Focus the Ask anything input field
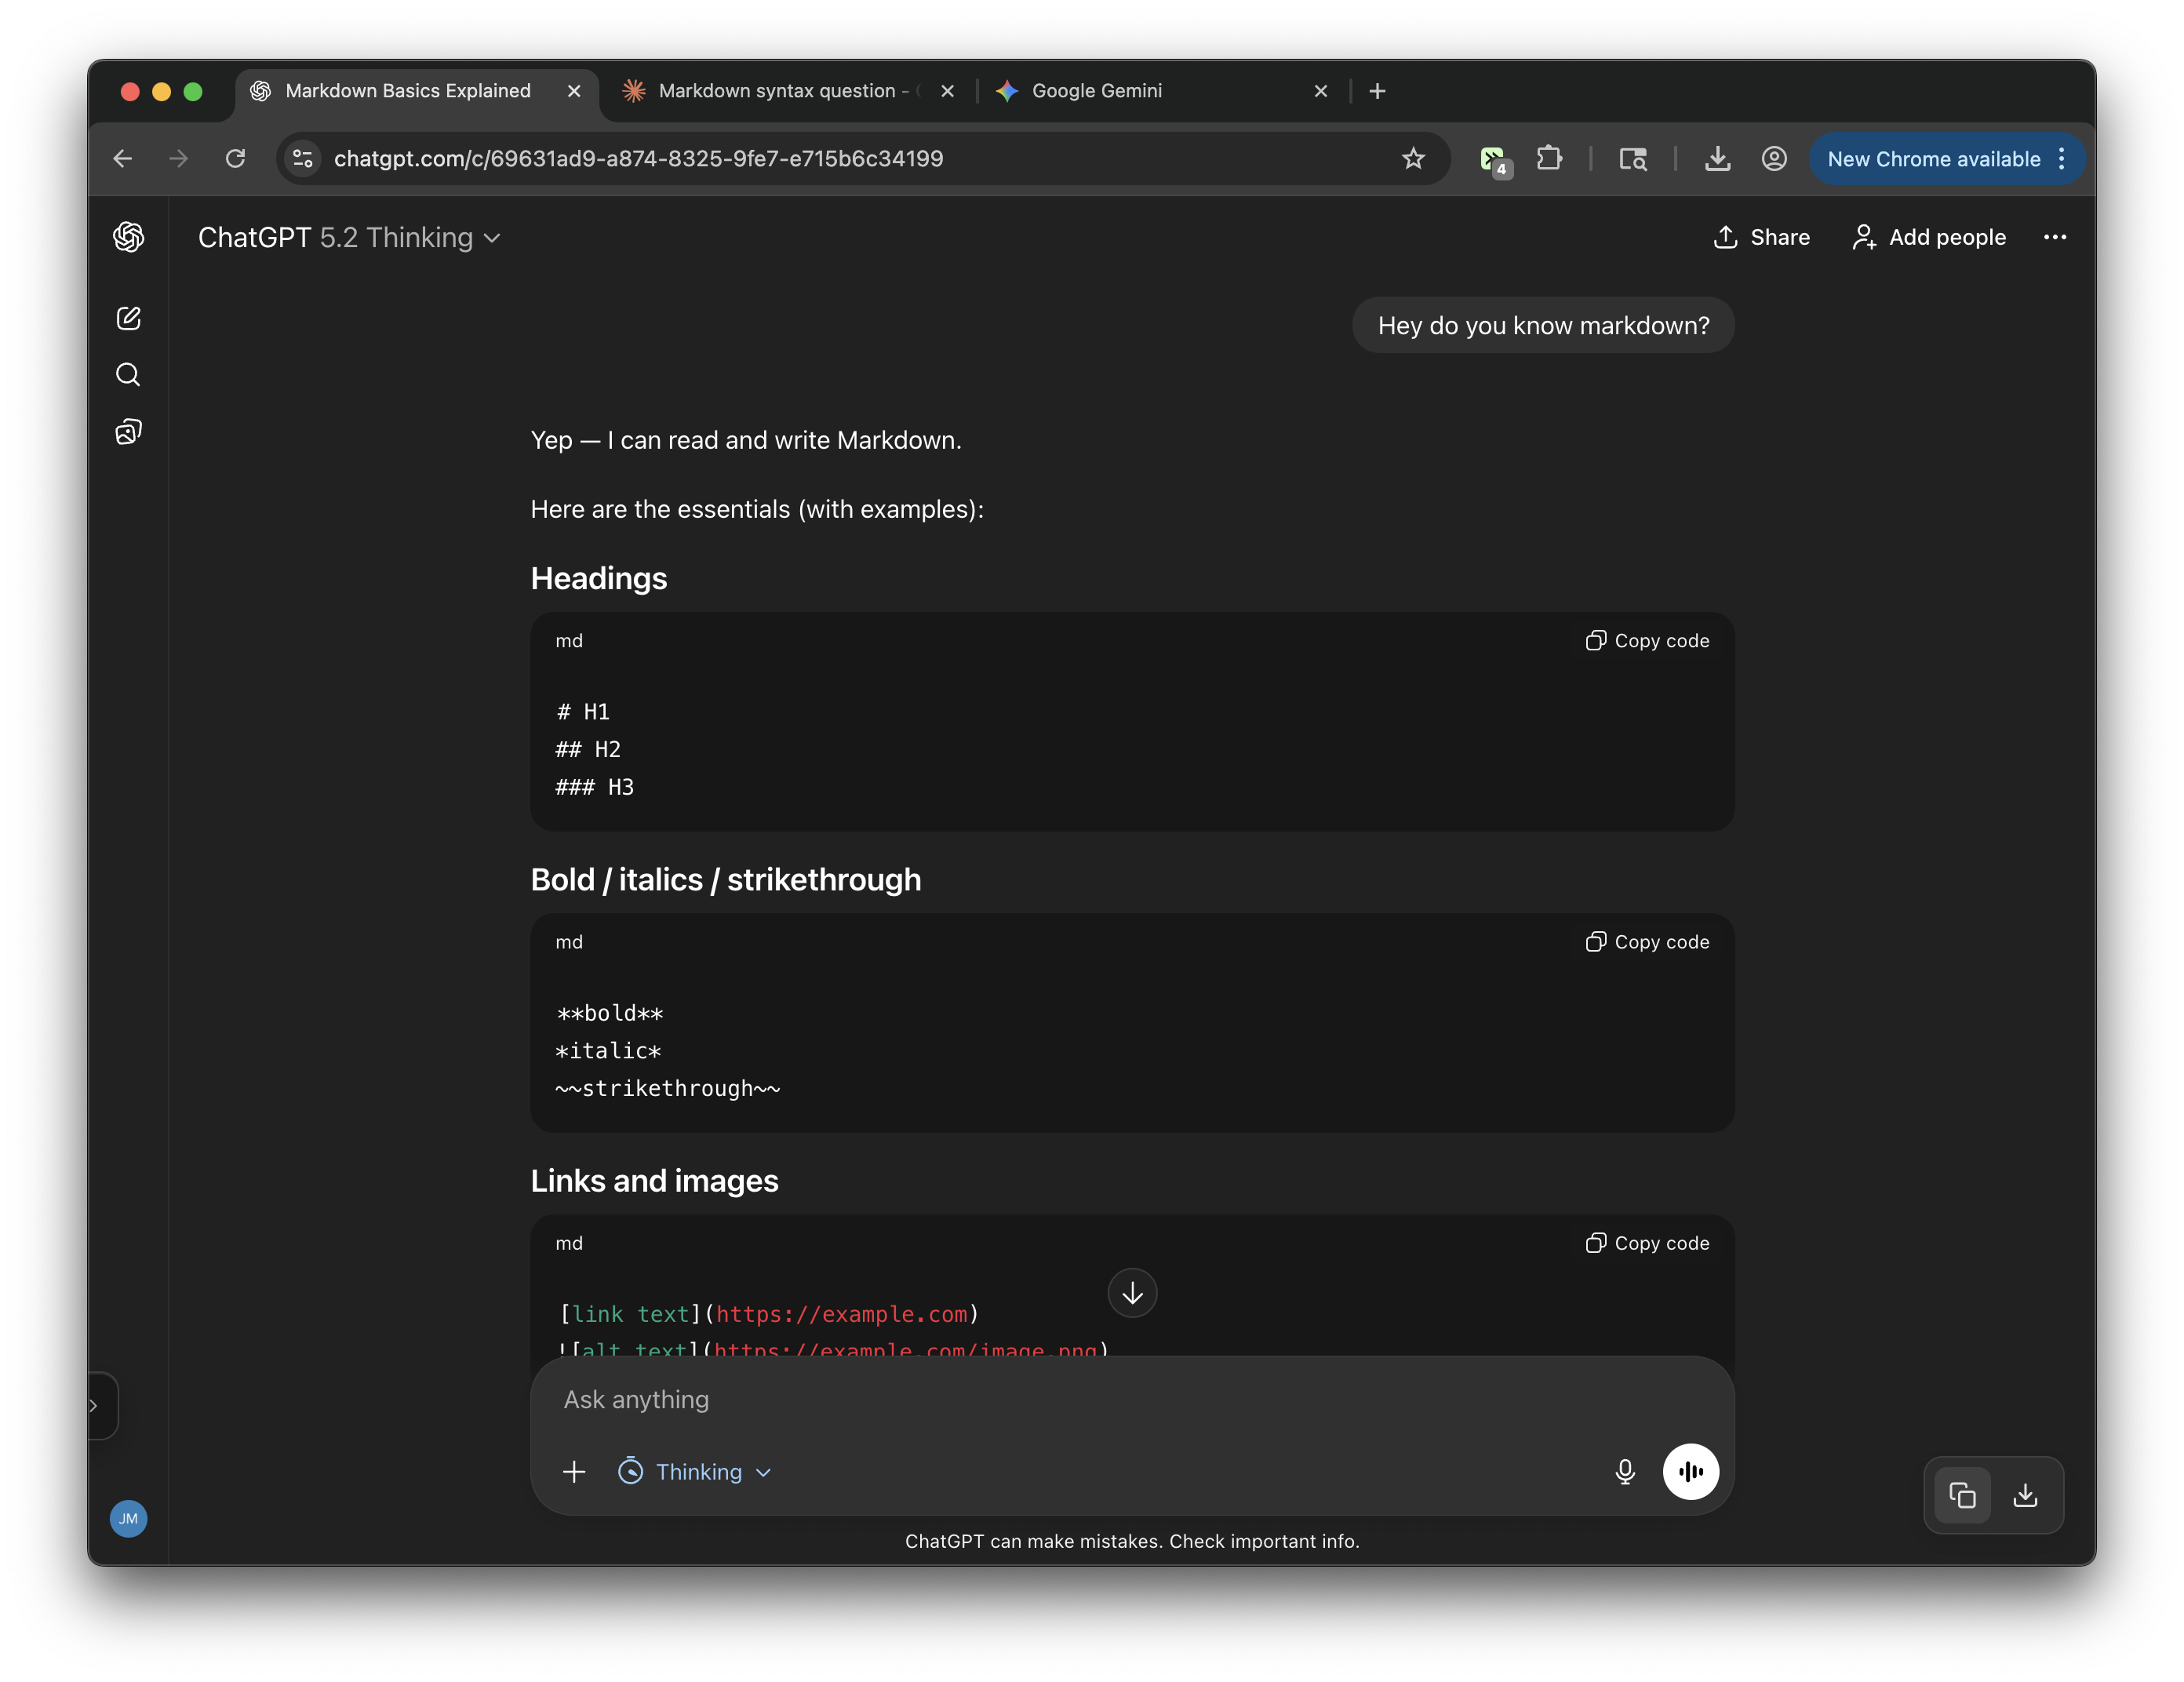 pos(1100,1399)
